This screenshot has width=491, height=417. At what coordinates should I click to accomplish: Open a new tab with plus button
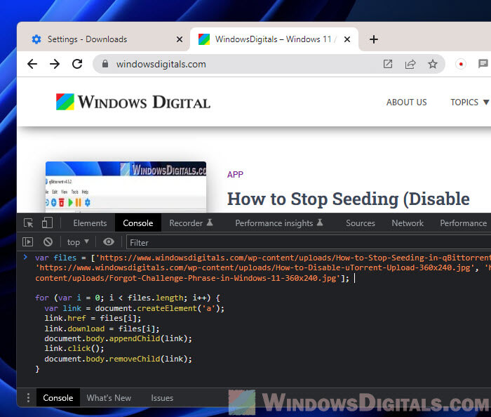tap(374, 39)
